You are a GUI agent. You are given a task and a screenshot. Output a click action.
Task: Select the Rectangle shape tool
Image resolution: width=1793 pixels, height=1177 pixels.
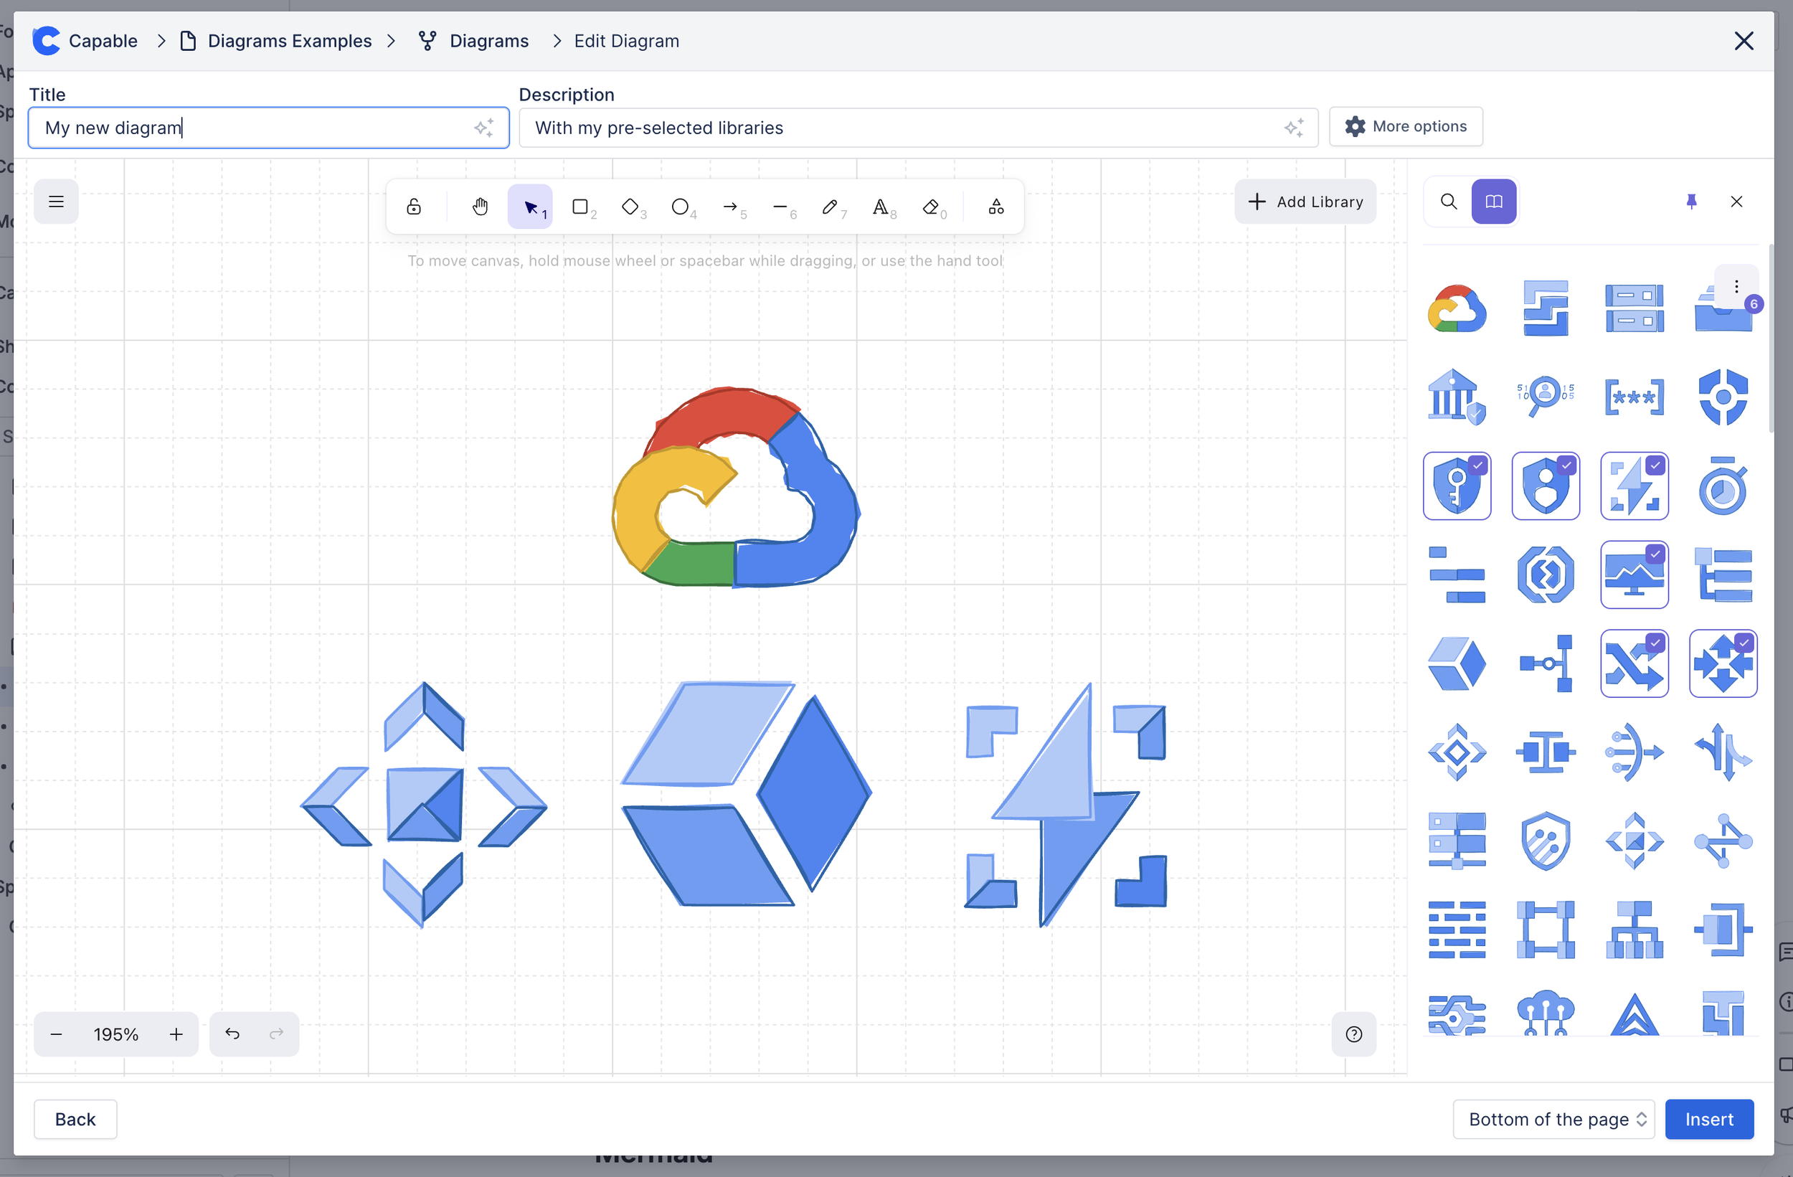[580, 207]
